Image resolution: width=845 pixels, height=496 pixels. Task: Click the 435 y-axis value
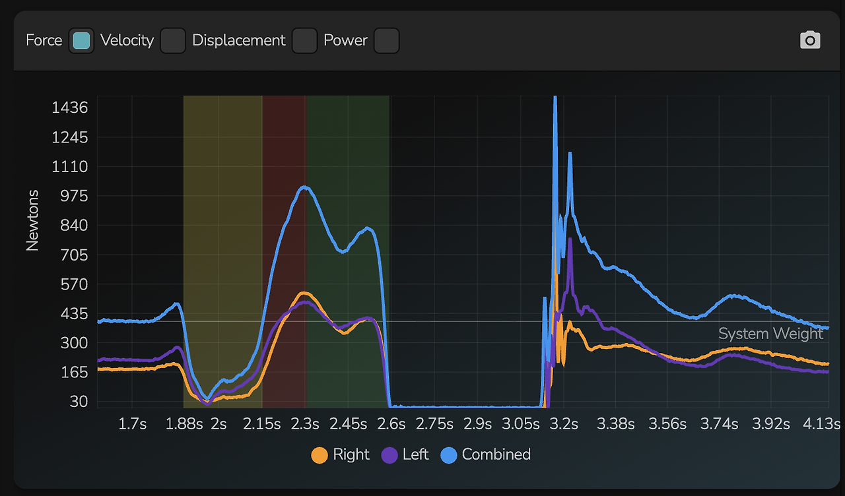click(x=73, y=313)
